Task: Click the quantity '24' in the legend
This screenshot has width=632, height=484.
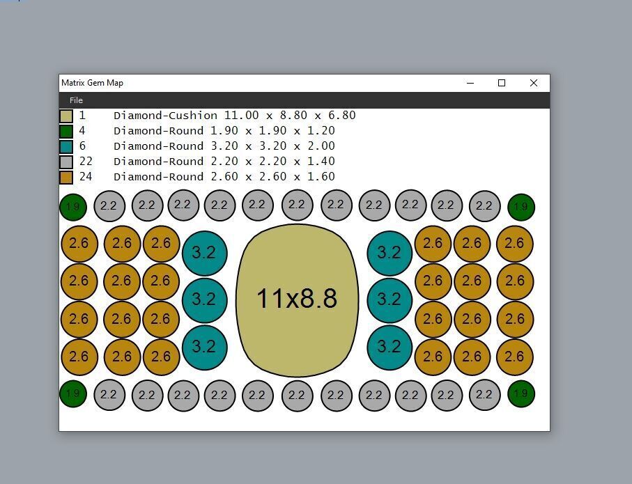Action: click(86, 176)
